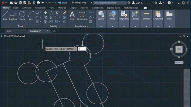
Task: Choose the Scale tool
Action: coord(51,22)
